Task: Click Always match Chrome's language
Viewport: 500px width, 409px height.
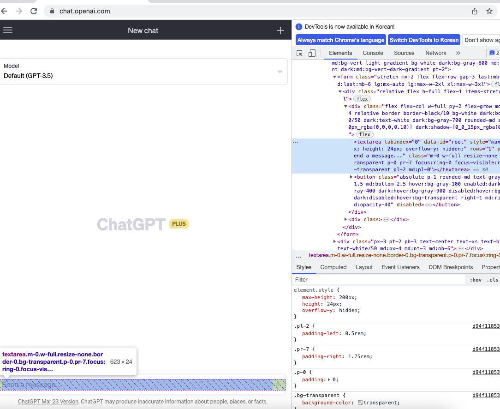Action: [x=340, y=40]
